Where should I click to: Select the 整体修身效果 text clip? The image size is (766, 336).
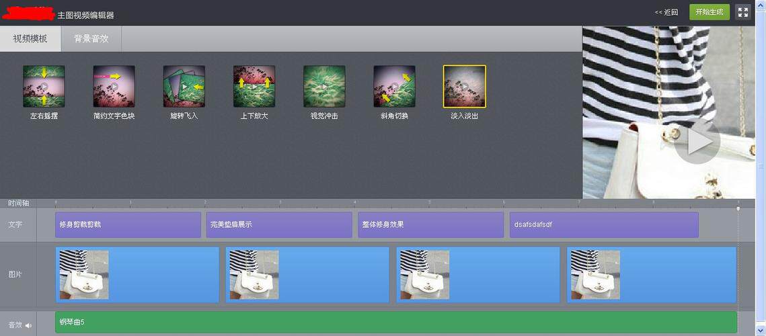tap(430, 224)
